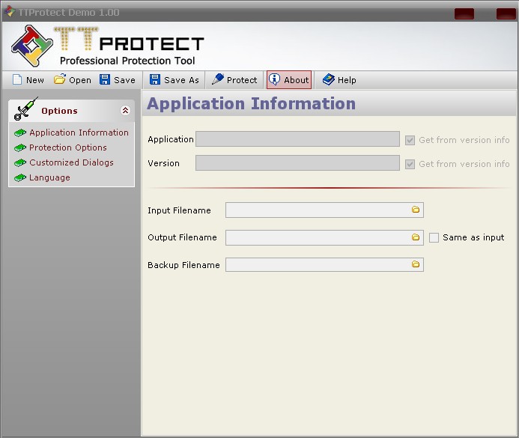The width and height of the screenshot is (519, 438).
Task: Click green chip icon beside Language
Action: click(x=20, y=177)
